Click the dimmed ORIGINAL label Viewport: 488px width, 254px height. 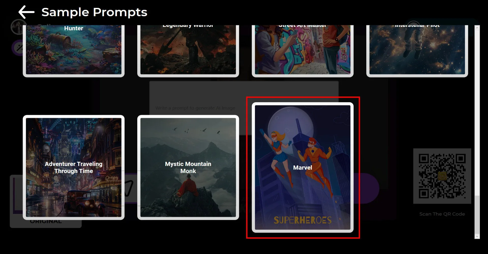coord(46,222)
